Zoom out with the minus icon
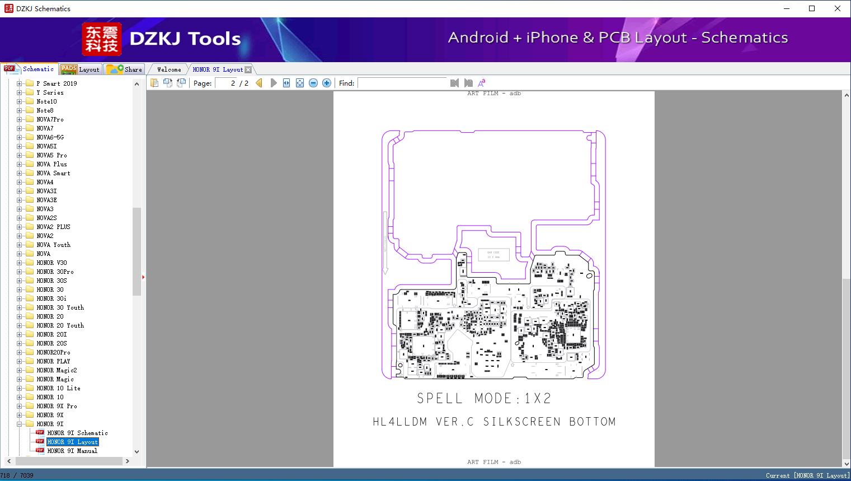 313,83
